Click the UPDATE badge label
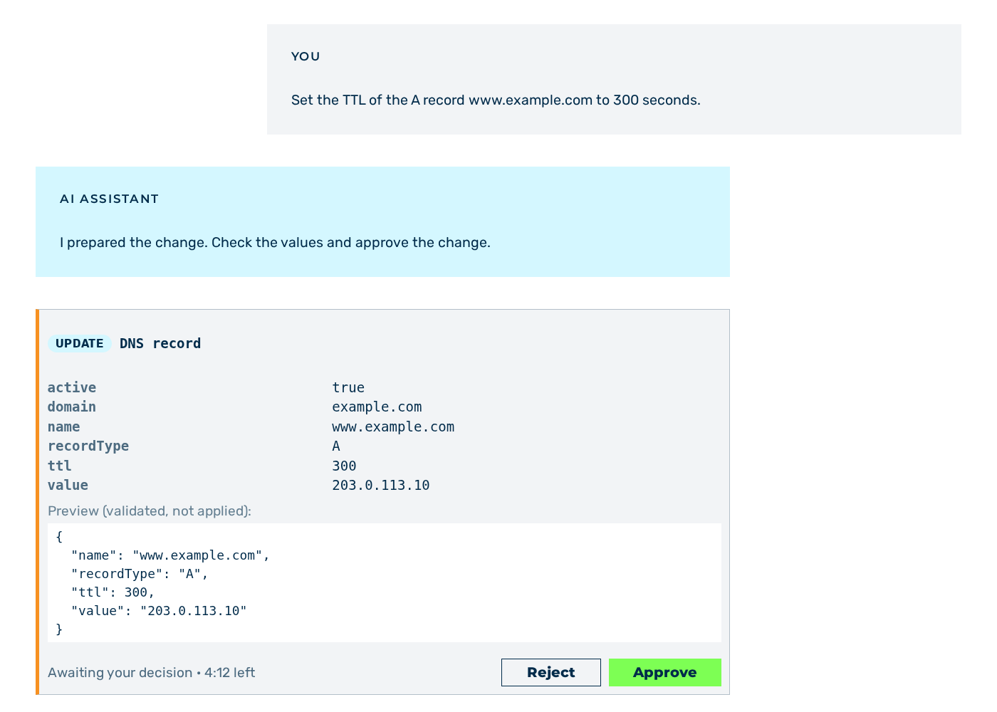997x712 pixels. pyautogui.click(x=80, y=343)
